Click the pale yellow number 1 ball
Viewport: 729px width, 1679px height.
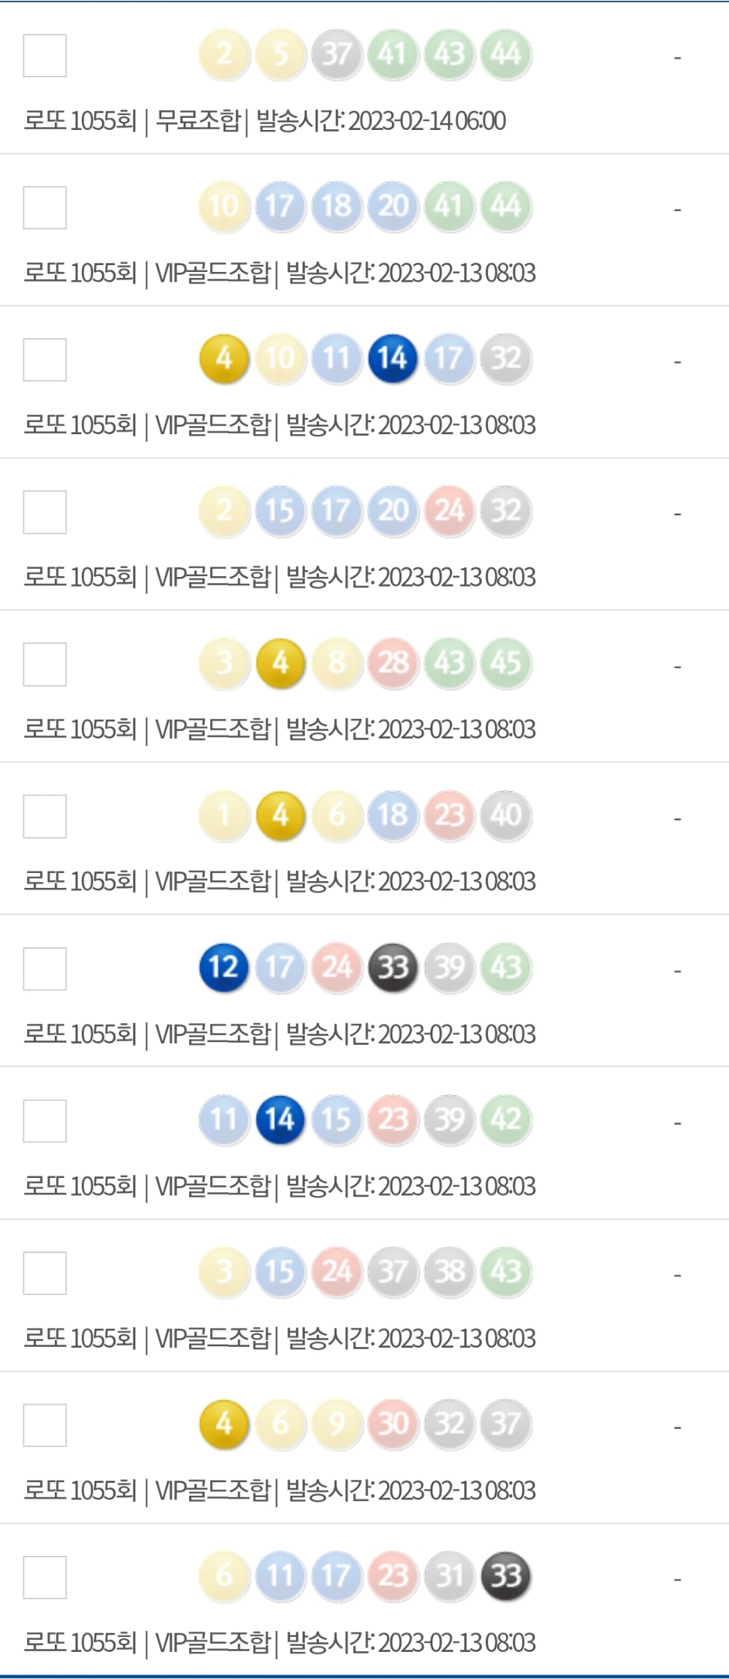coord(224,815)
